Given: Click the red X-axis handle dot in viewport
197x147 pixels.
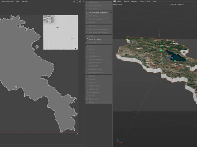Looking at the screenshot, I should pyautogui.click(x=179, y=67).
